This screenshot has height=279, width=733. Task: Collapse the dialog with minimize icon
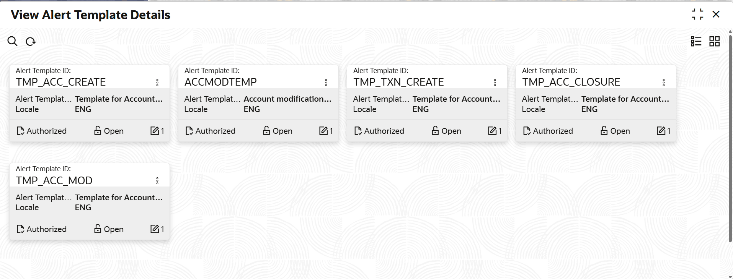tap(697, 15)
